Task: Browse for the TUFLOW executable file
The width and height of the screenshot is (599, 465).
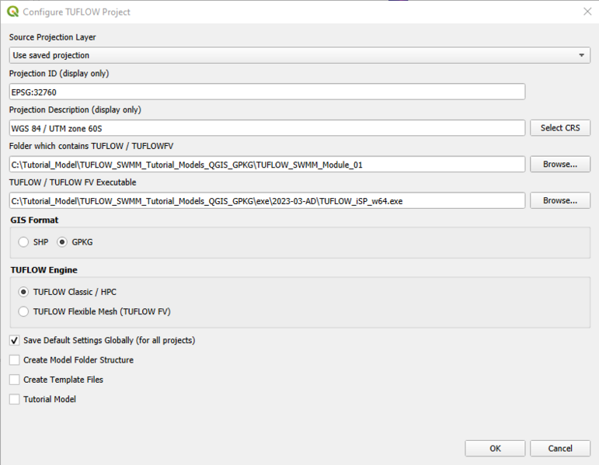Action: click(x=559, y=201)
